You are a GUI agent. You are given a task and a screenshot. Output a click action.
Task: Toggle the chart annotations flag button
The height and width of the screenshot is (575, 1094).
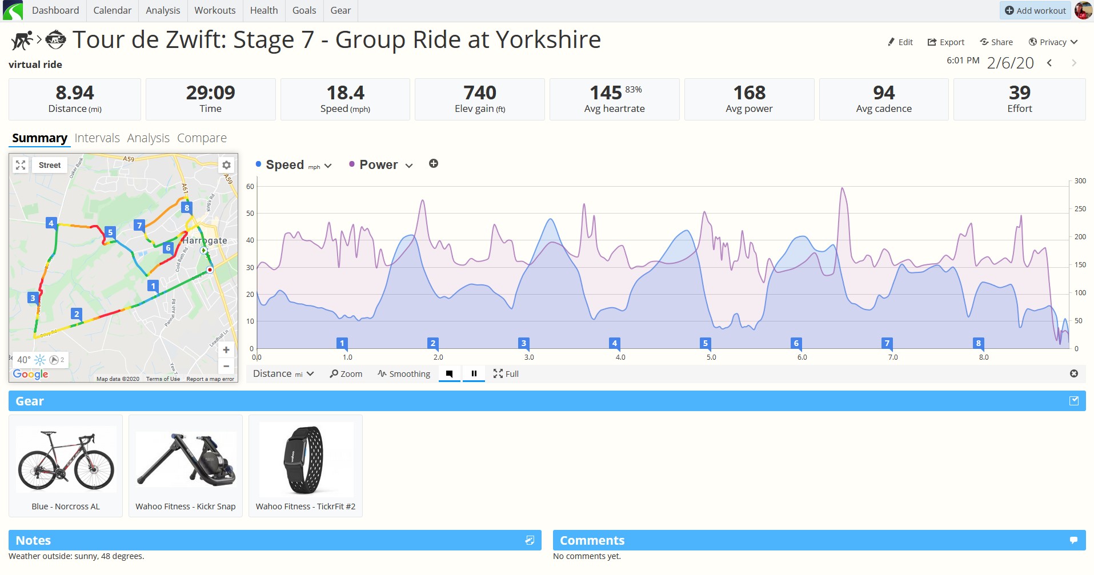point(450,374)
